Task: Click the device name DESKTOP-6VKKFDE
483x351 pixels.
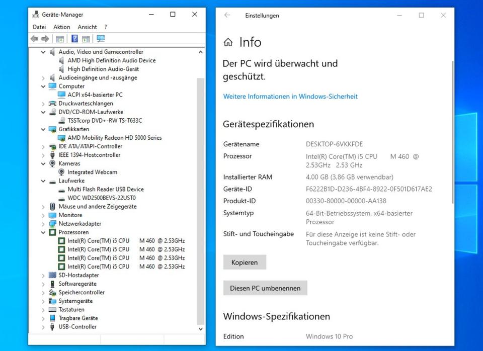Action: pyautogui.click(x=334, y=144)
